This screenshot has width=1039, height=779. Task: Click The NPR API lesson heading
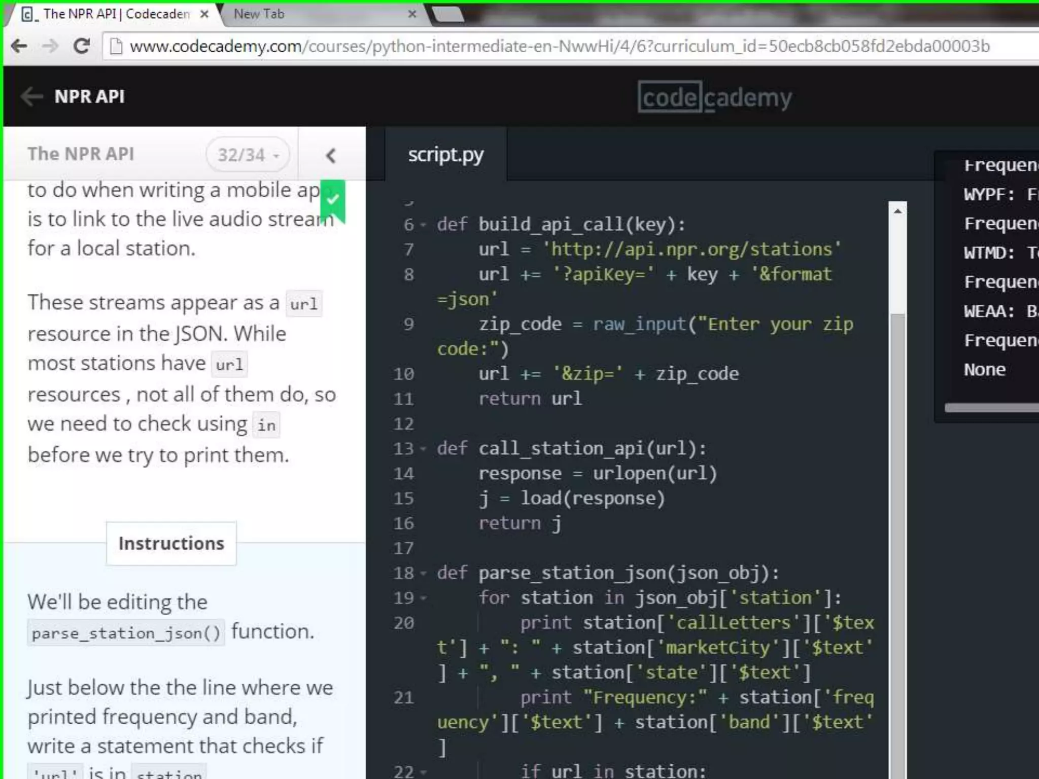tap(81, 154)
